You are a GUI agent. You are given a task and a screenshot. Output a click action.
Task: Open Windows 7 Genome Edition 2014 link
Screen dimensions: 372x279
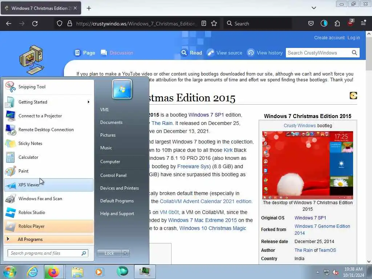pos(322,230)
